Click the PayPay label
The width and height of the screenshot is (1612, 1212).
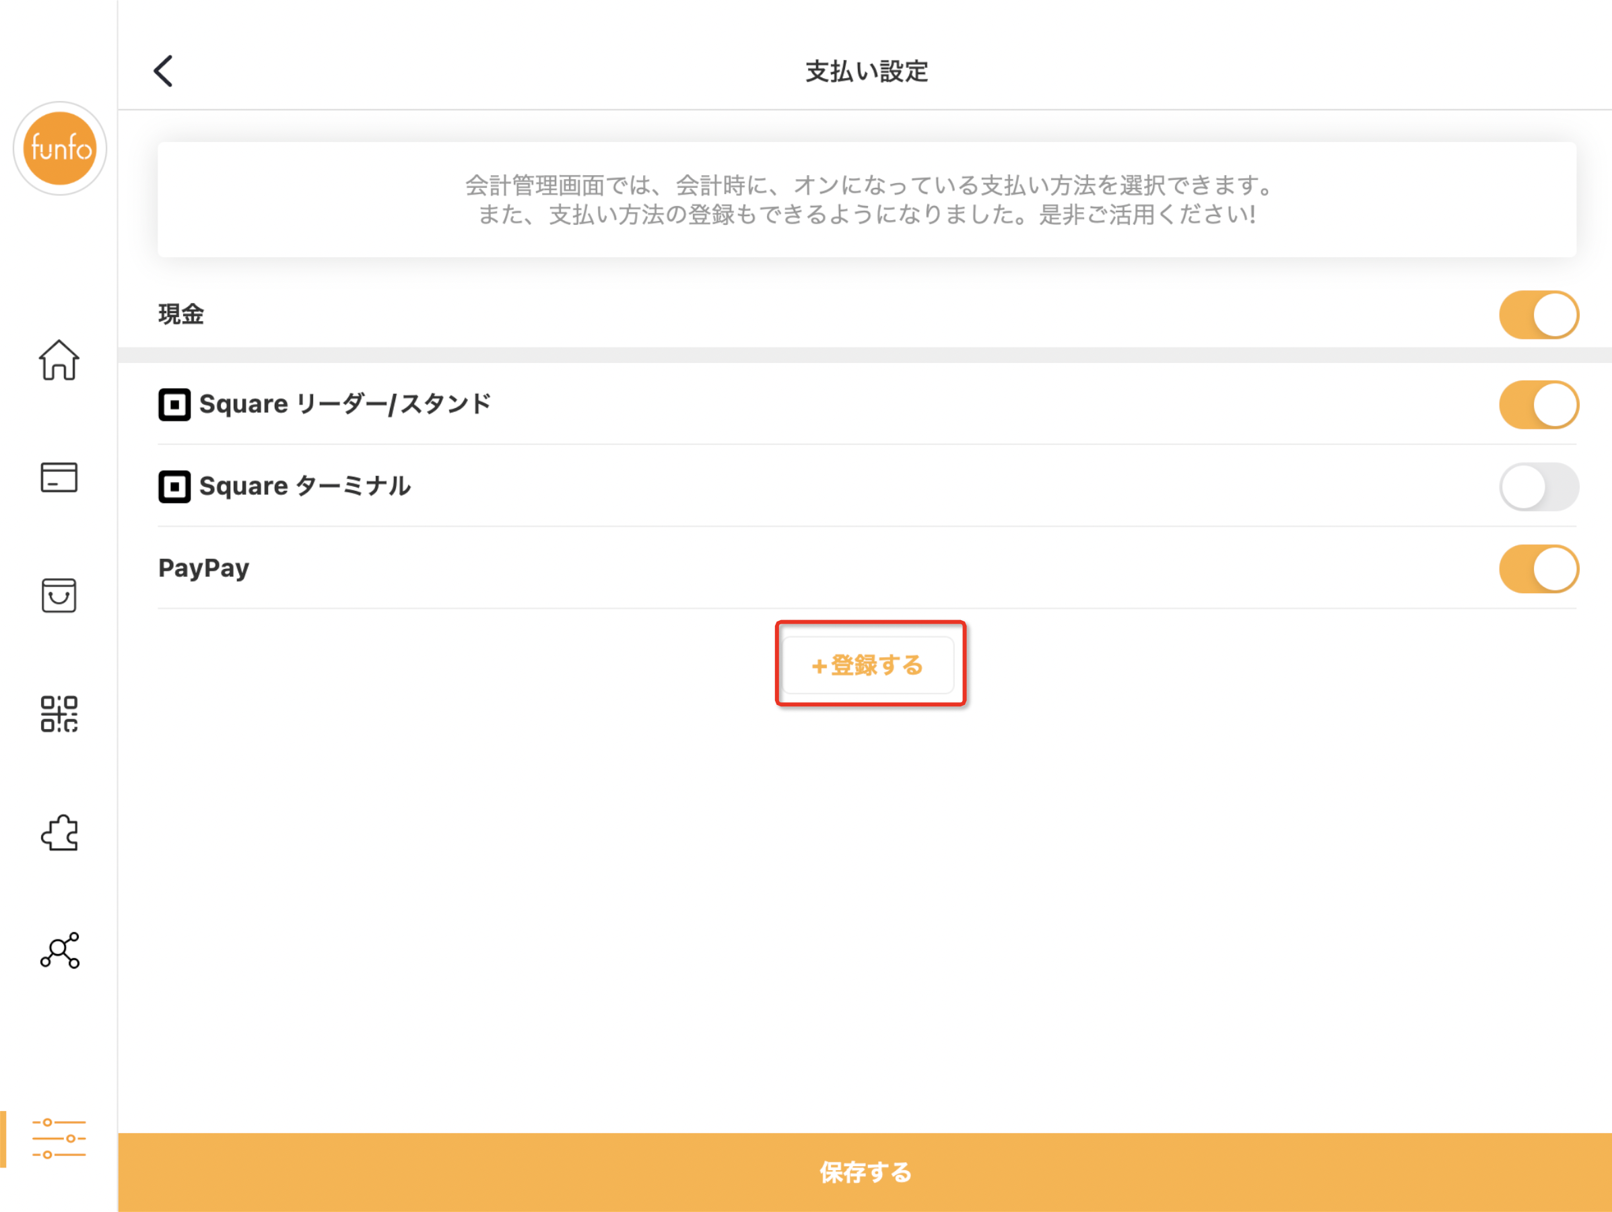click(203, 568)
